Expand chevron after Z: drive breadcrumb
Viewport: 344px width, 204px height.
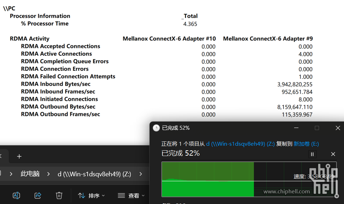pos(141,174)
